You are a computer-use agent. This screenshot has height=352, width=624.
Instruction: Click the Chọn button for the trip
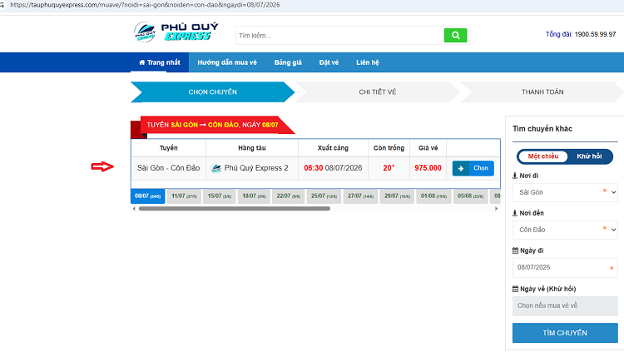point(473,168)
